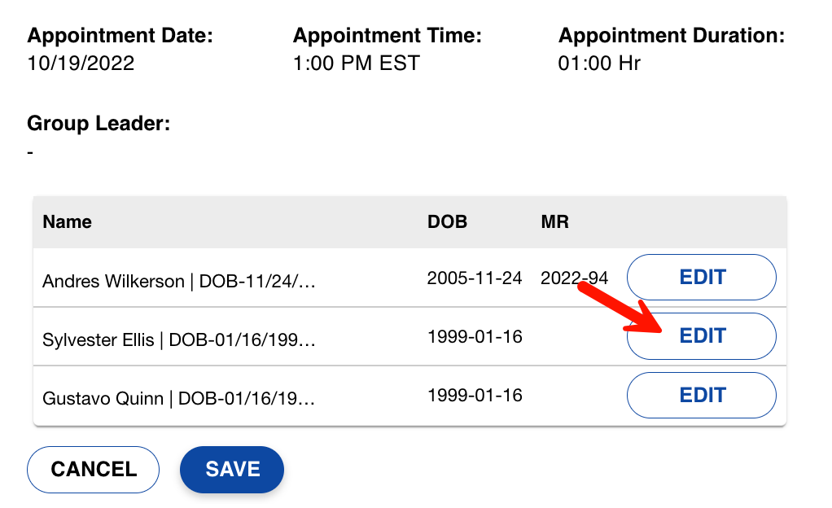Screen dimensions: 832x508
Task: Click the dash under Group Leader
Action: click(x=29, y=150)
